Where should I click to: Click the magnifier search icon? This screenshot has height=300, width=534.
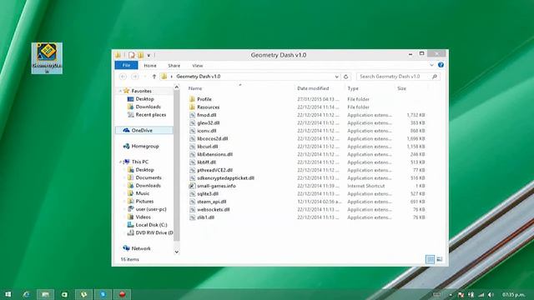pos(435,77)
